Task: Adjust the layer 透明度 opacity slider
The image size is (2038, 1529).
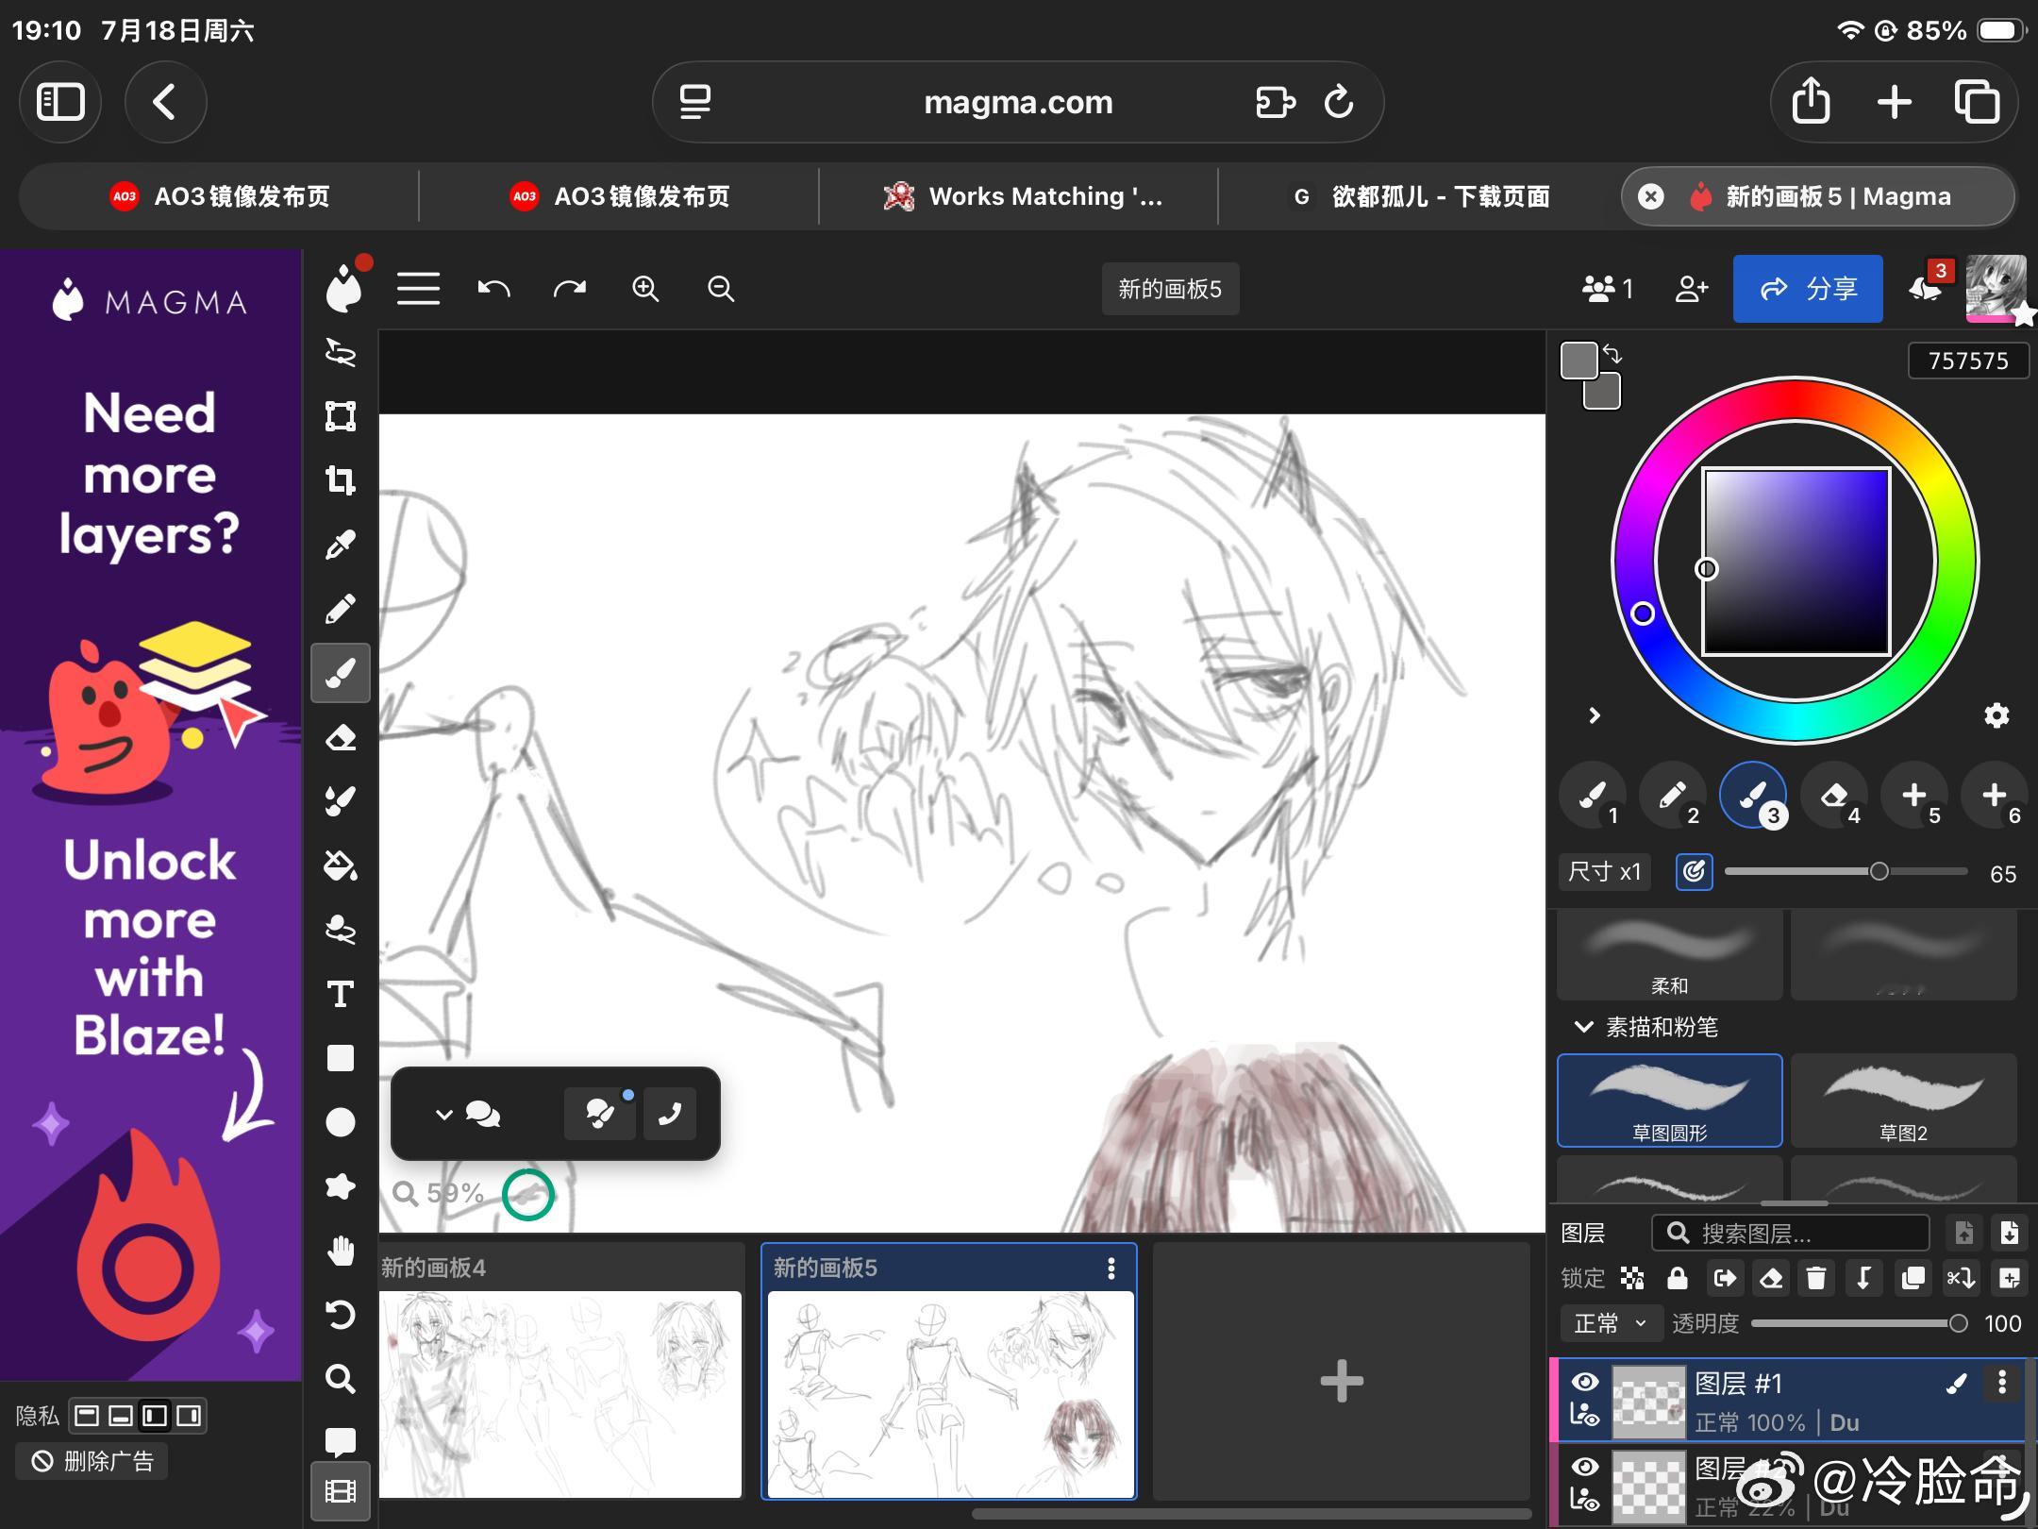Action: pyautogui.click(x=1859, y=1323)
